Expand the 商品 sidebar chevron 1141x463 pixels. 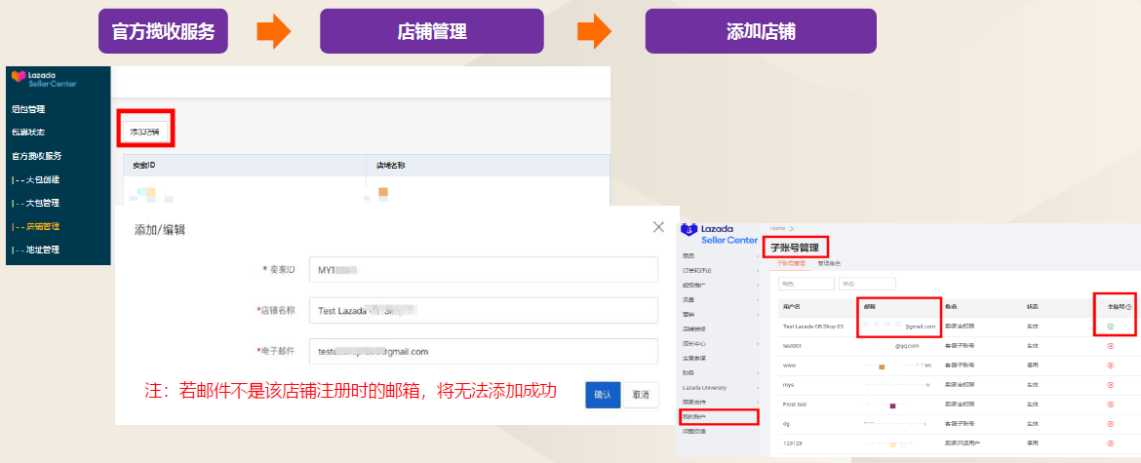pyautogui.click(x=758, y=255)
